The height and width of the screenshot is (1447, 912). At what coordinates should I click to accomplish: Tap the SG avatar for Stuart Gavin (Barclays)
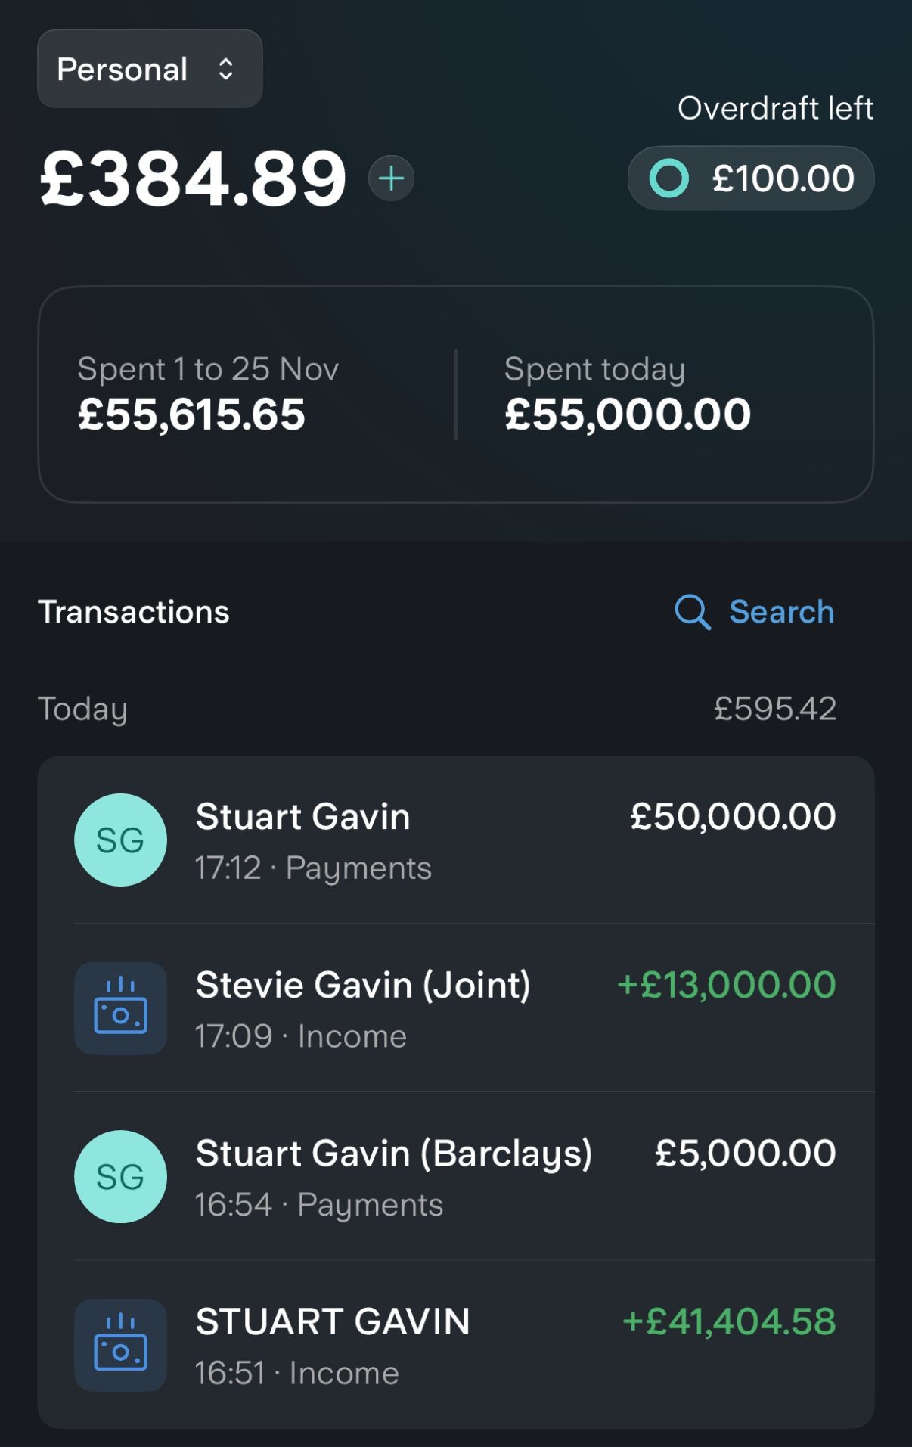(x=120, y=1176)
